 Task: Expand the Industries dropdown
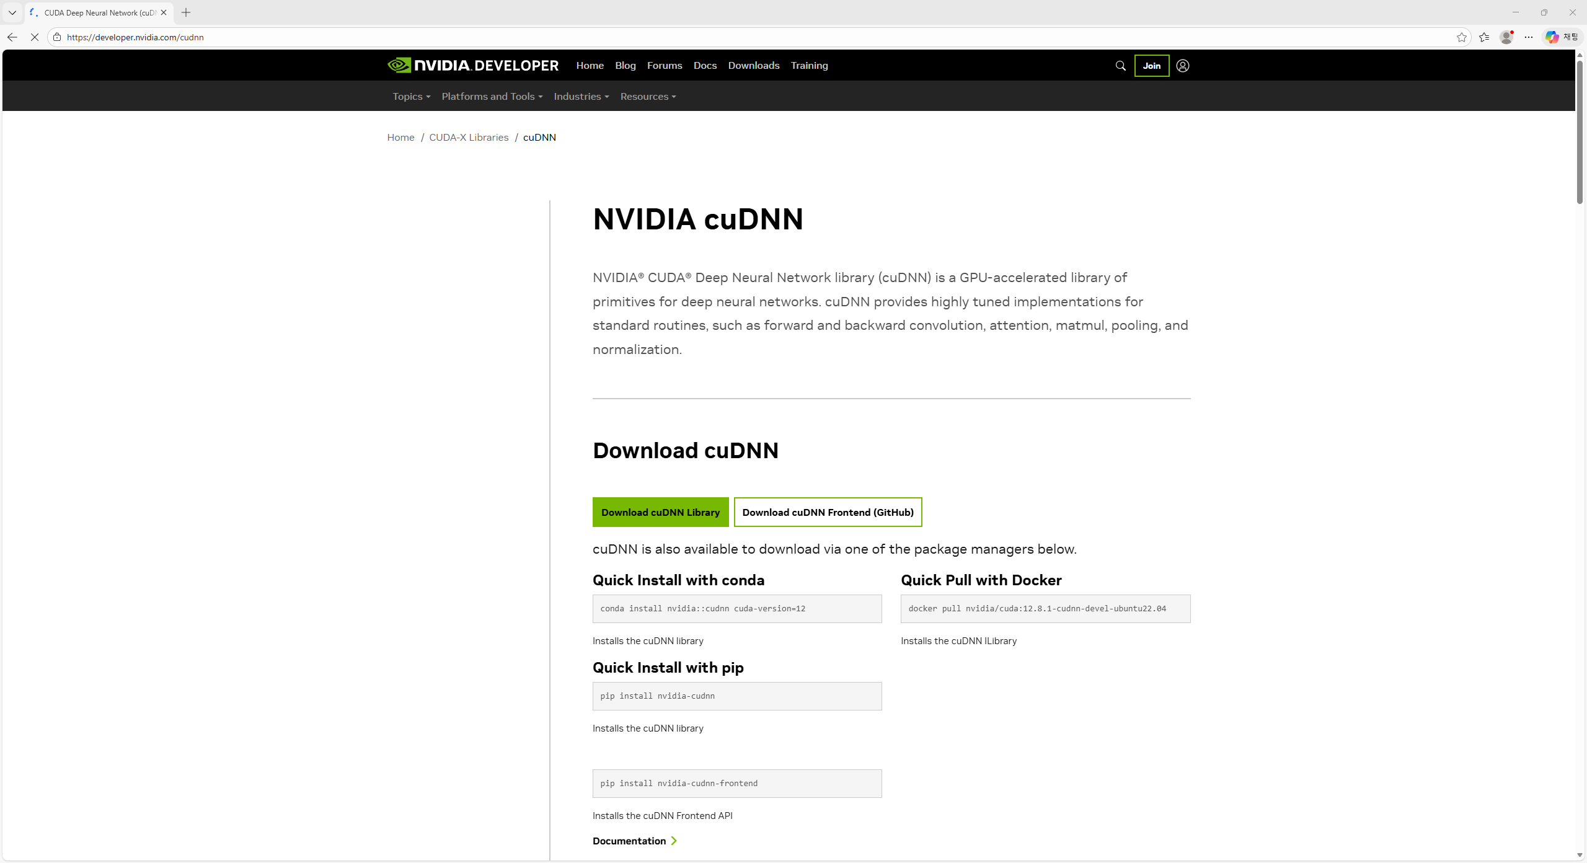click(580, 96)
